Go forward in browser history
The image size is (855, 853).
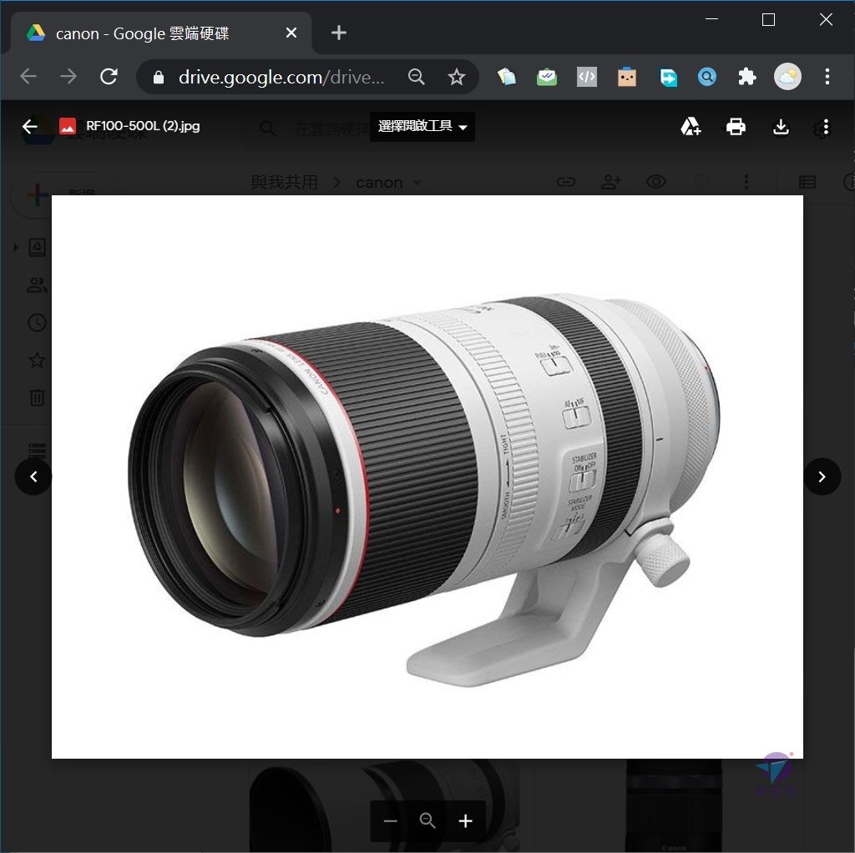pyautogui.click(x=68, y=76)
